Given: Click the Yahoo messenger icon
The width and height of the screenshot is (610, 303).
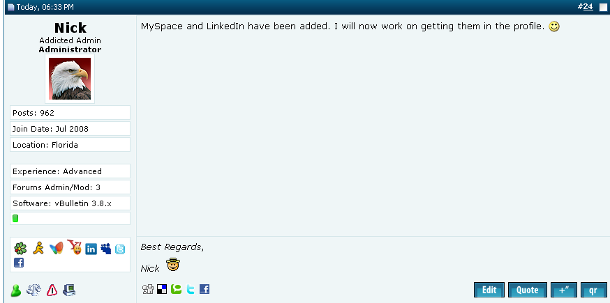Looking at the screenshot, I should [74, 247].
